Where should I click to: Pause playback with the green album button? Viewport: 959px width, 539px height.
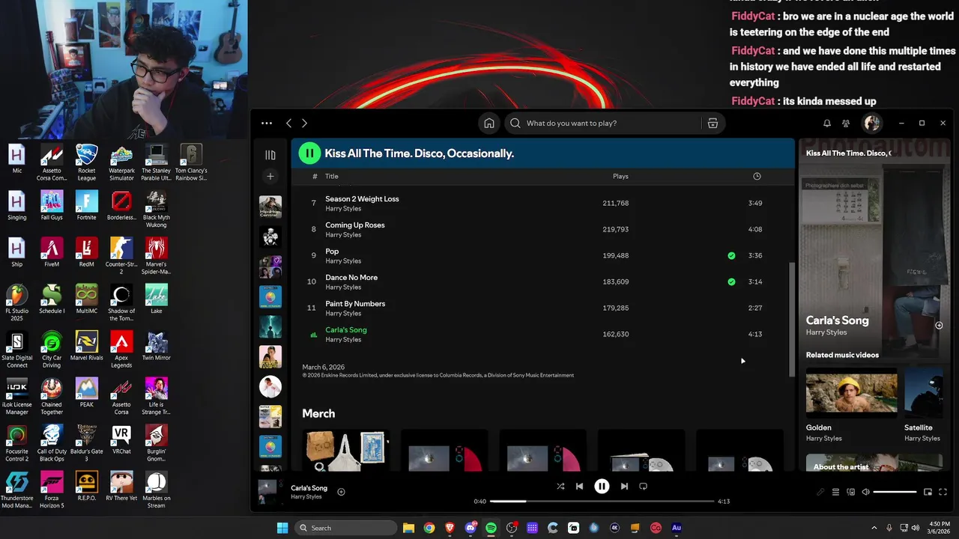tap(309, 153)
